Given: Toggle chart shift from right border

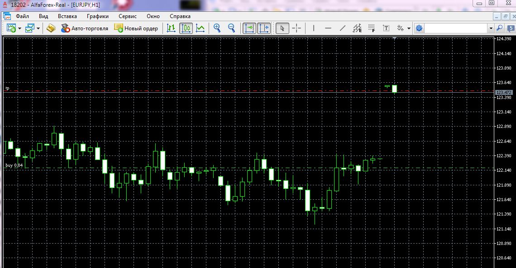Looking at the screenshot, I should click(264, 28).
